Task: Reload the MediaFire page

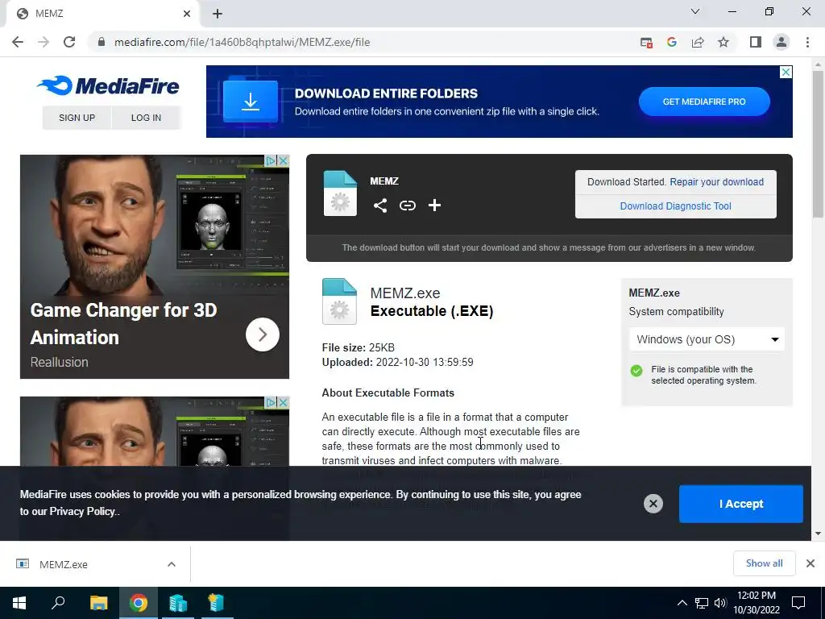Action: (x=69, y=42)
